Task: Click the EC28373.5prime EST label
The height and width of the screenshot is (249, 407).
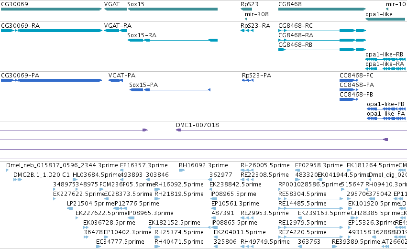Action: click(128, 194)
